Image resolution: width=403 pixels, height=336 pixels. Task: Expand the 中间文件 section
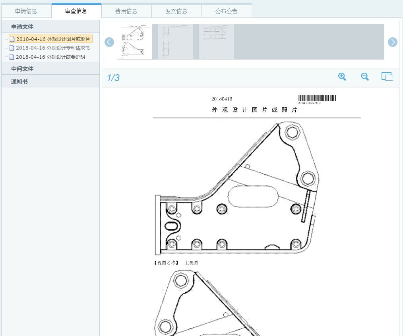(50, 69)
